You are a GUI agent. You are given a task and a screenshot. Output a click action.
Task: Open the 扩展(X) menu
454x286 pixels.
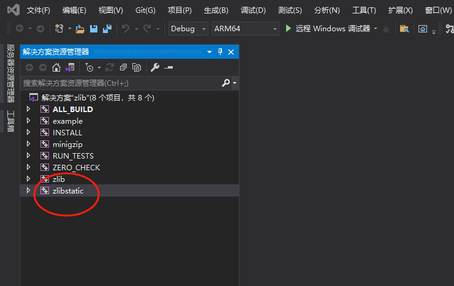point(401,10)
